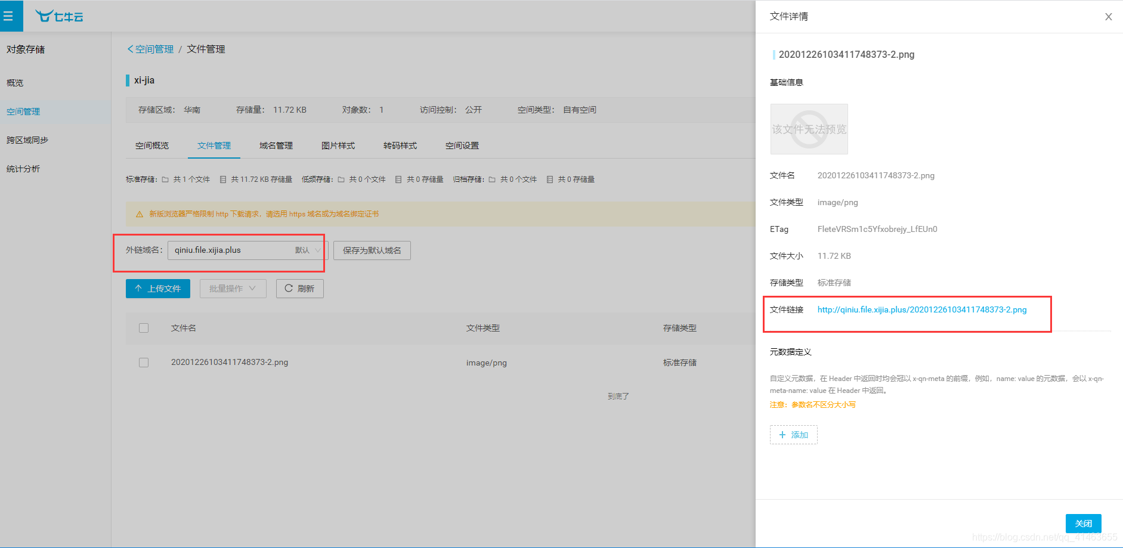Open the hamburger menu icon
This screenshot has height=548, width=1123.
(8, 16)
